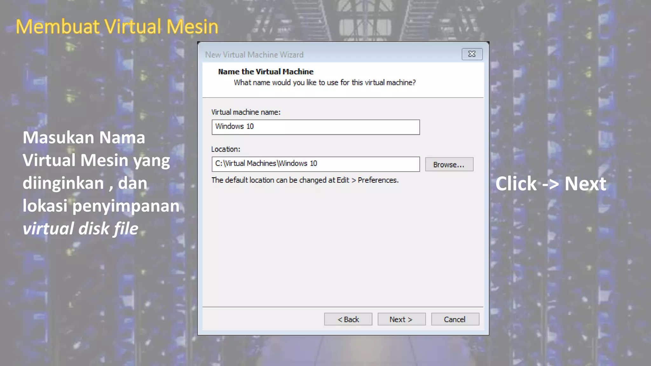
Task: Click the Masukan Nama instruction text
Action: click(84, 138)
